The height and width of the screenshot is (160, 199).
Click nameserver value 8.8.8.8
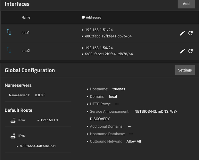[40, 95]
